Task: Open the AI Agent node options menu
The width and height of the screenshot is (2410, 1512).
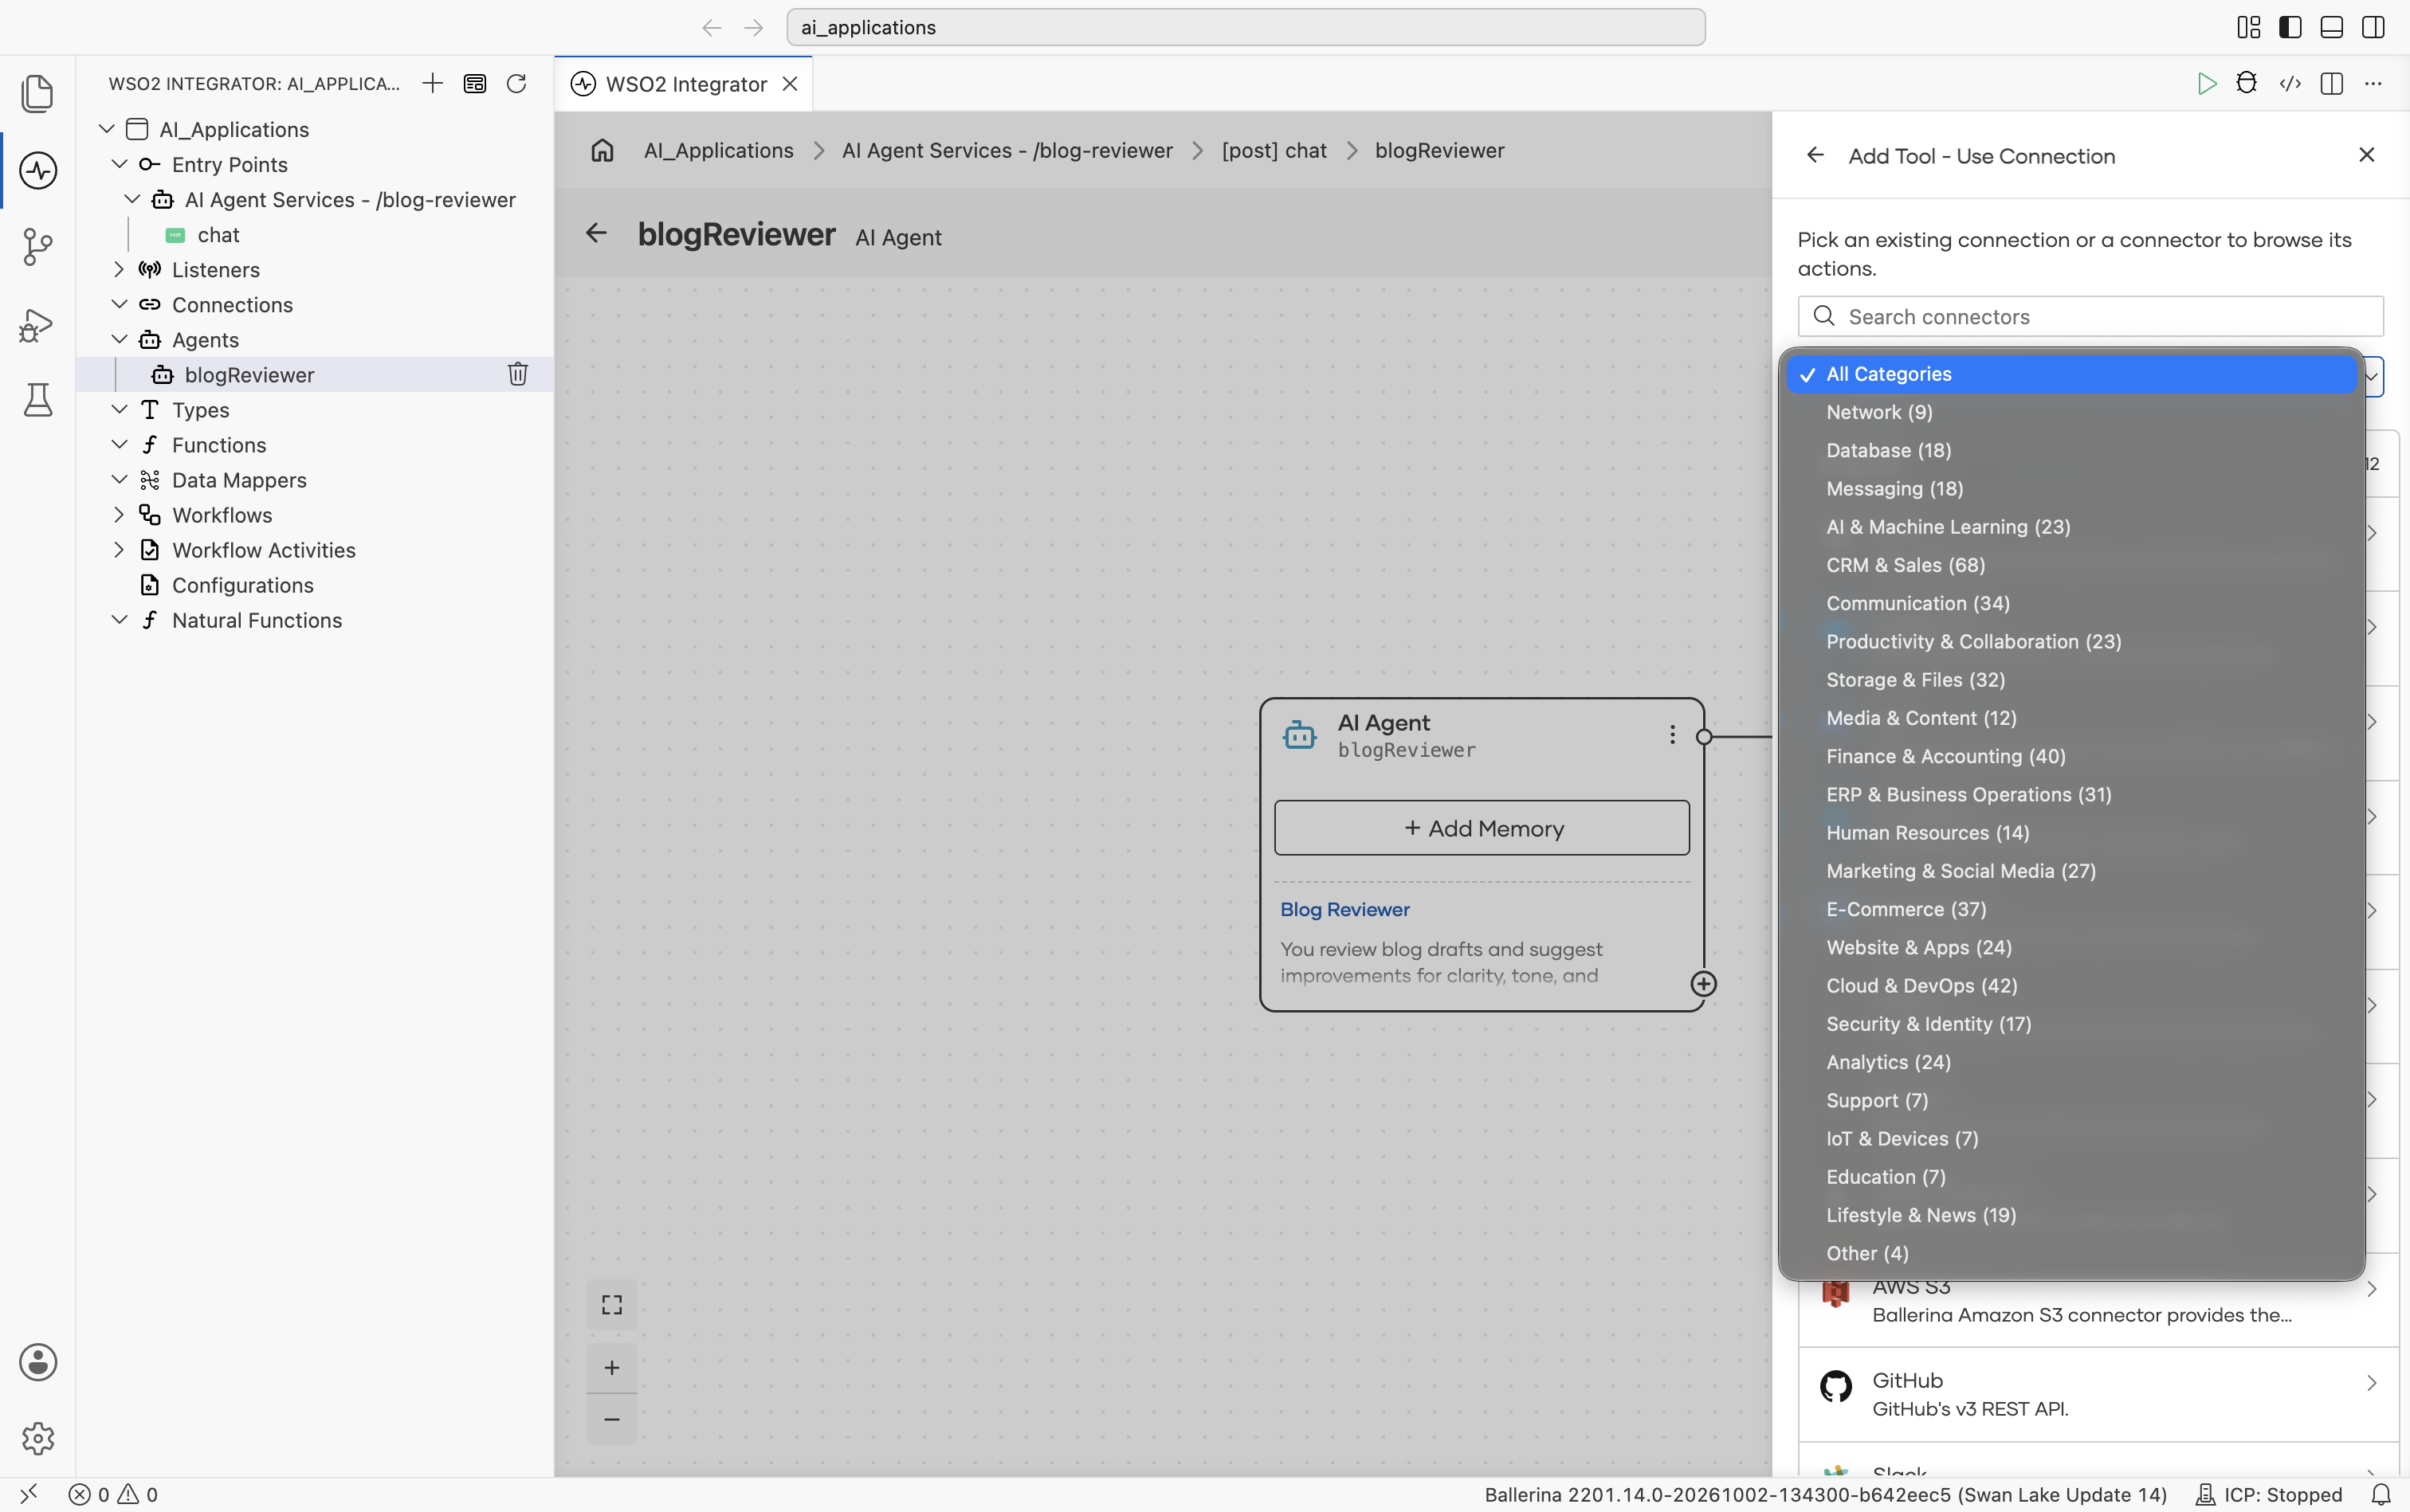Action: click(1672, 735)
